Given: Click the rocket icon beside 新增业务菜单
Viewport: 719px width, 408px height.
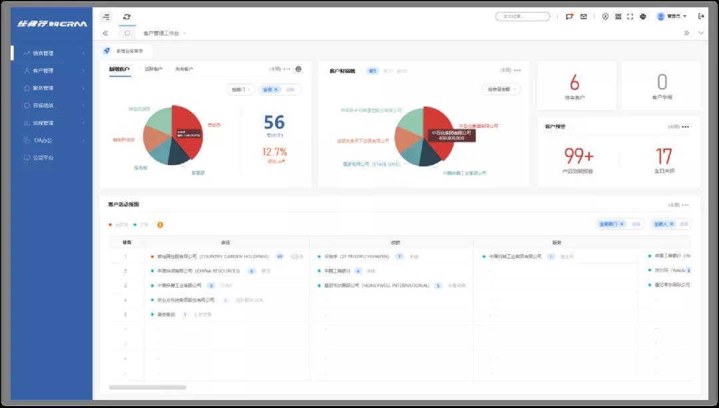Looking at the screenshot, I should pyautogui.click(x=107, y=51).
